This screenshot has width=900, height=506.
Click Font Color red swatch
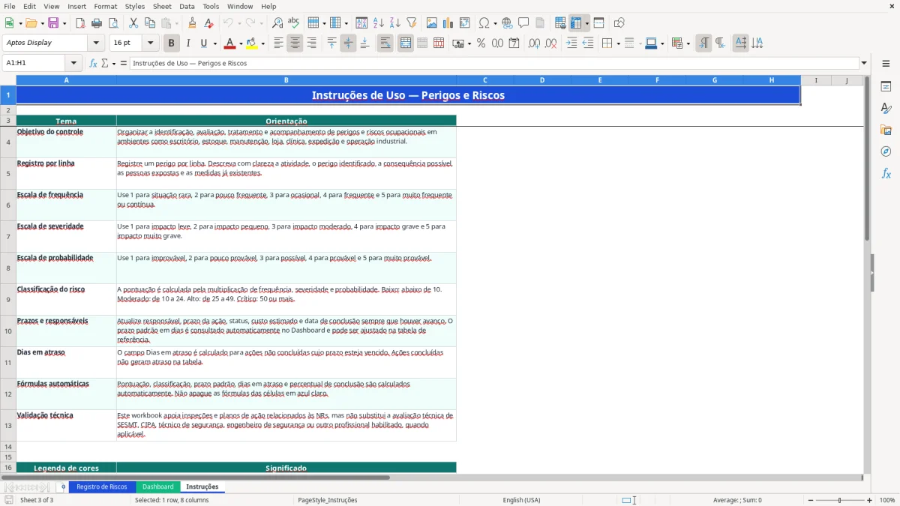pos(230,43)
